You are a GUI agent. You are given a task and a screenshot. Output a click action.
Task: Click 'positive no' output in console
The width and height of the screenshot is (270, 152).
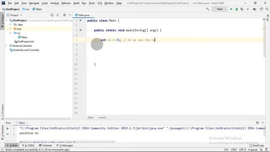[29, 133]
